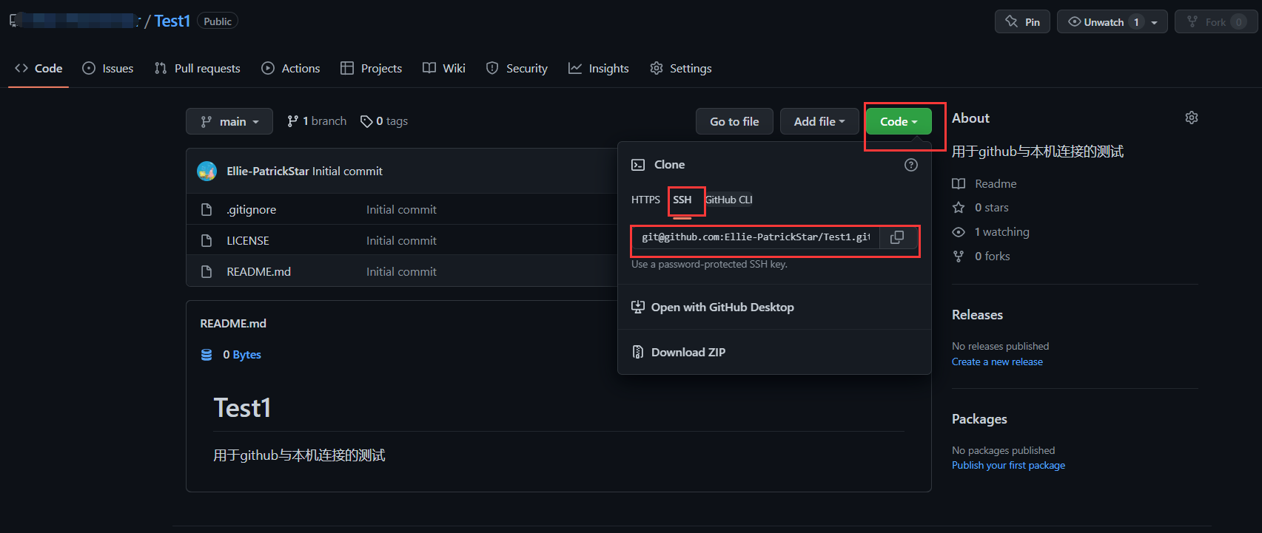This screenshot has height=533, width=1262.
Task: Open the Projects tab
Action: coord(371,68)
